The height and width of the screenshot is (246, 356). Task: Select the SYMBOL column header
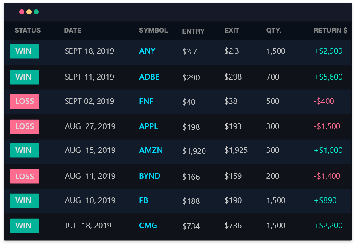153,30
